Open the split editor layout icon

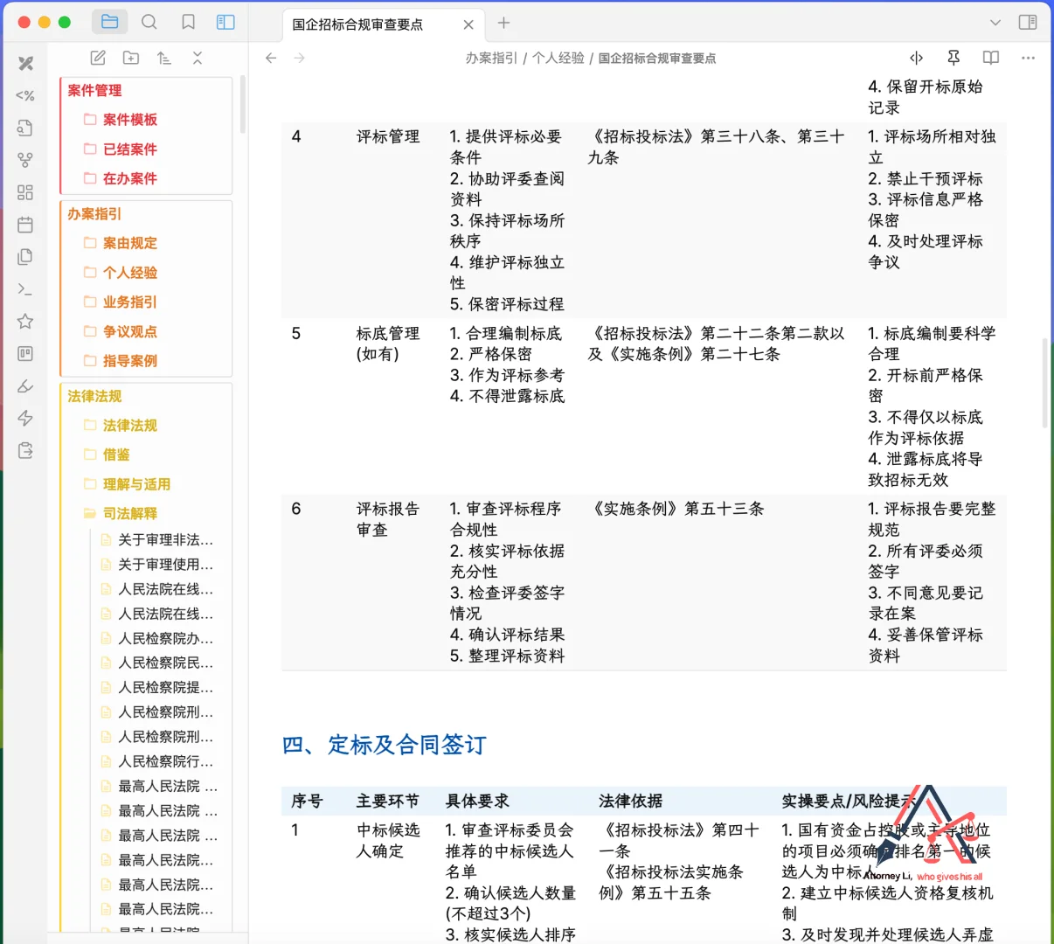916,58
